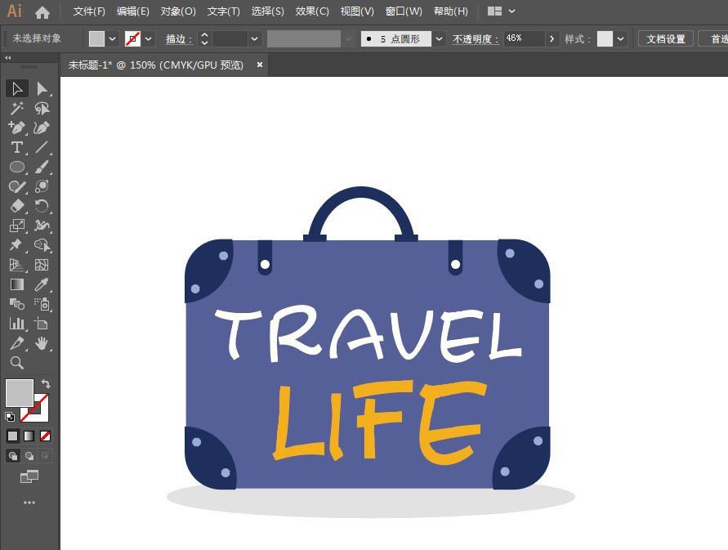Go to the Home screen icon
Viewport: 728px width, 550px height.
tap(42, 12)
